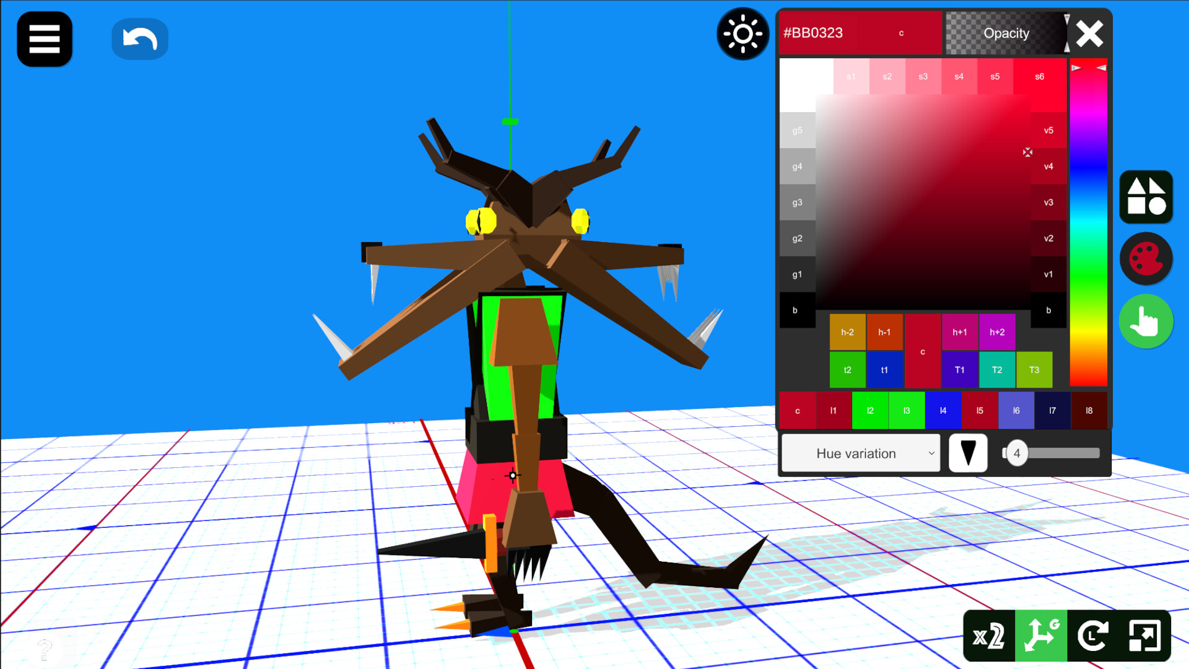This screenshot has width=1189, height=669.
Task: Select the s6 saturation swatch
Action: pos(1039,76)
